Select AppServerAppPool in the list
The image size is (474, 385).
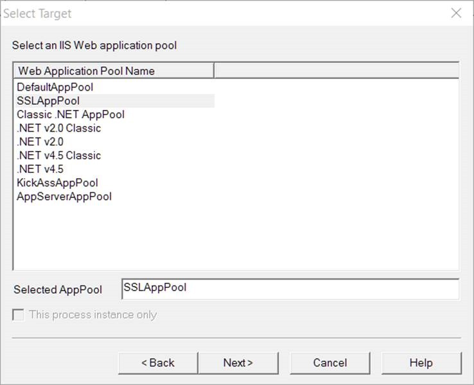pyautogui.click(x=64, y=197)
